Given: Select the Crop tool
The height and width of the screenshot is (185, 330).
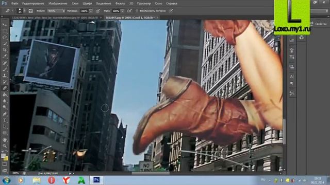Looking at the screenshot, I should [5, 50].
